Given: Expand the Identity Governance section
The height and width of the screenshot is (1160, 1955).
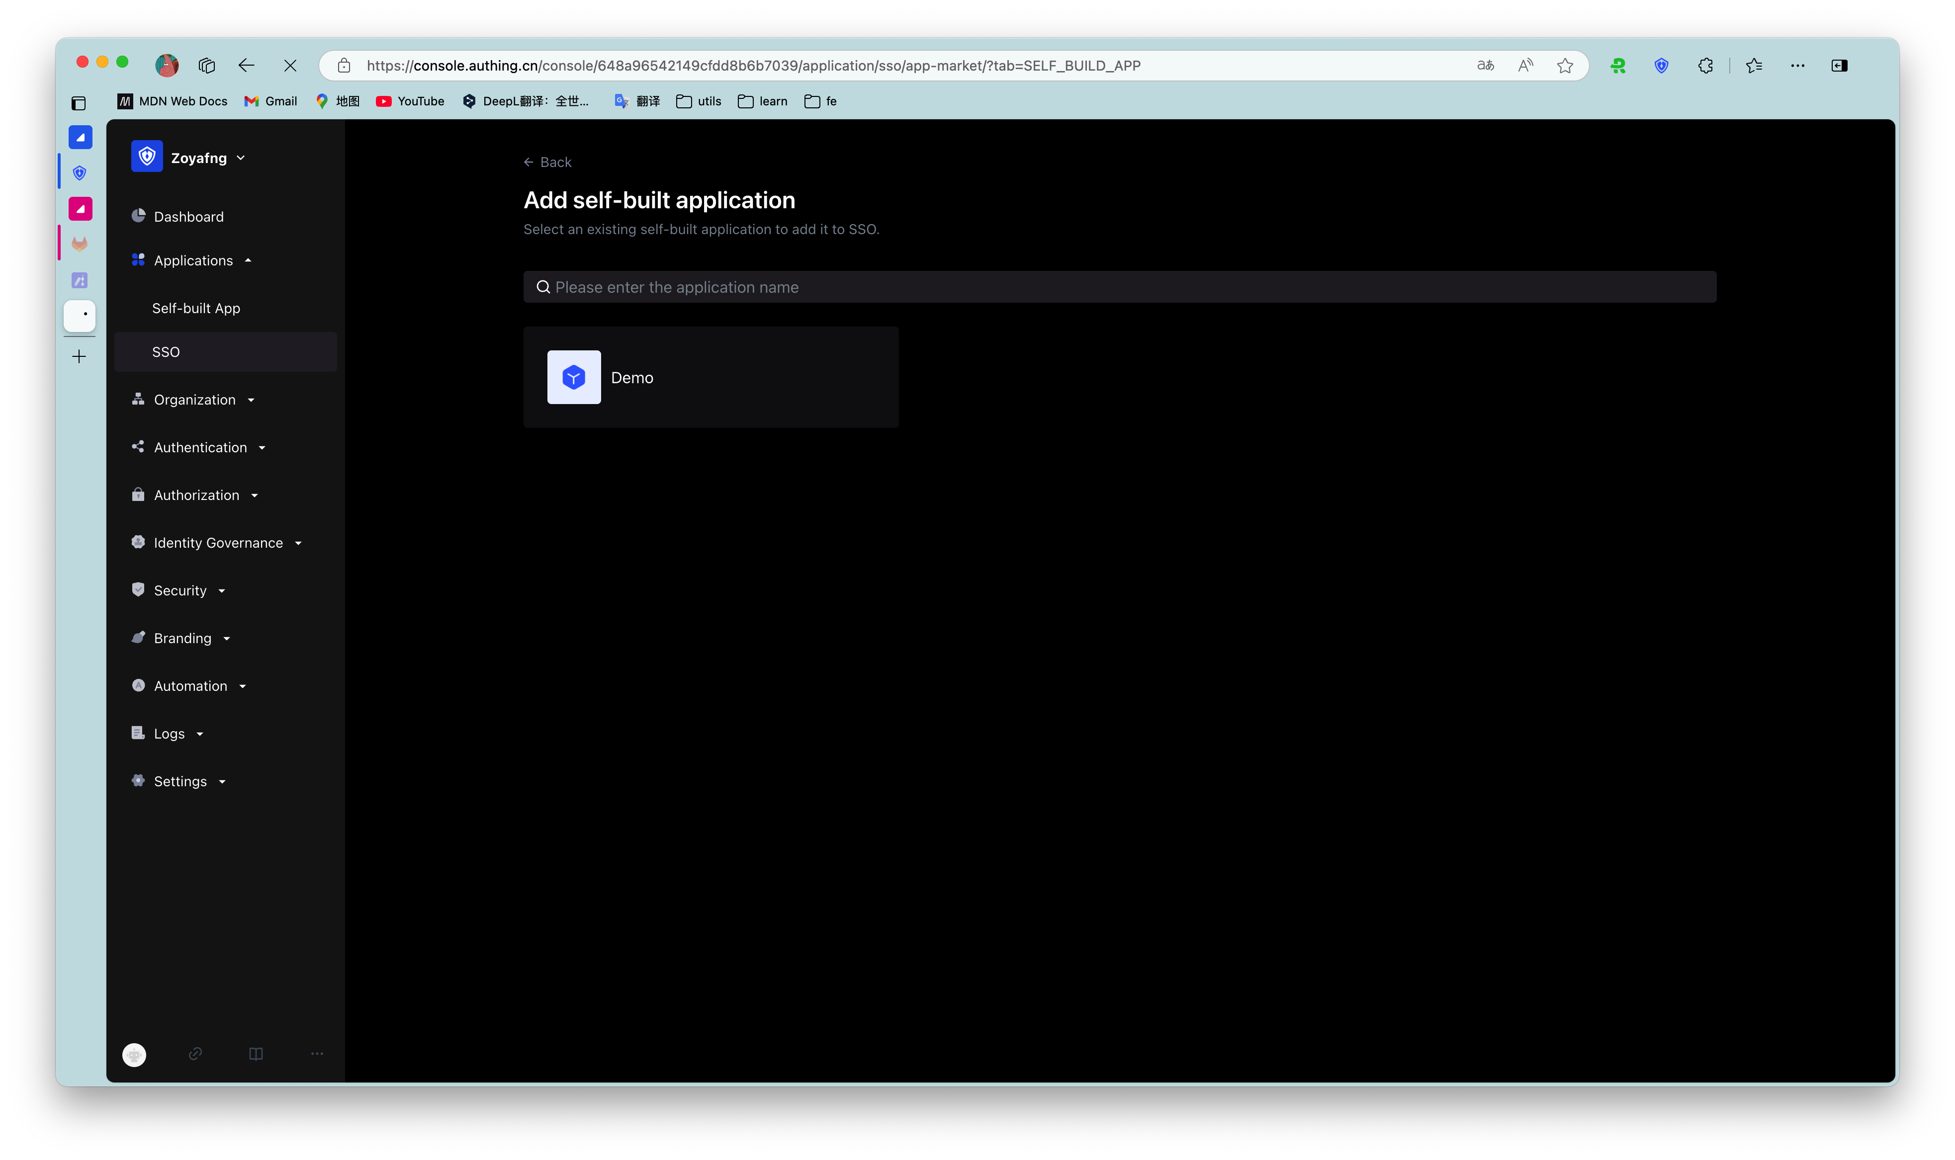Looking at the screenshot, I should (x=218, y=543).
